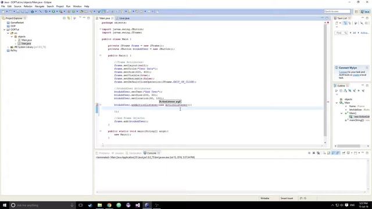This screenshot has height=209, width=372.
Task: Expand JRE System Library node
Action: (x=8, y=47)
